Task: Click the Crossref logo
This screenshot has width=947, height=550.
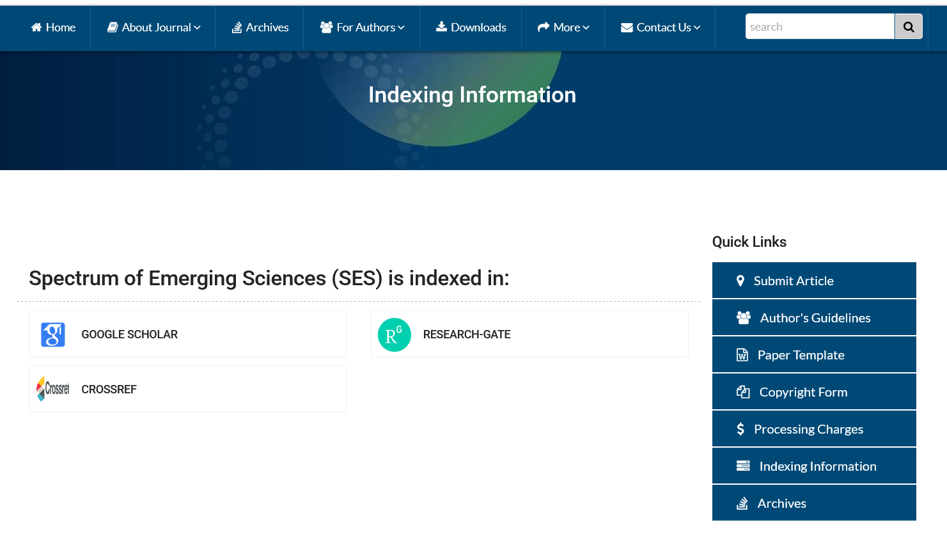Action: click(53, 389)
